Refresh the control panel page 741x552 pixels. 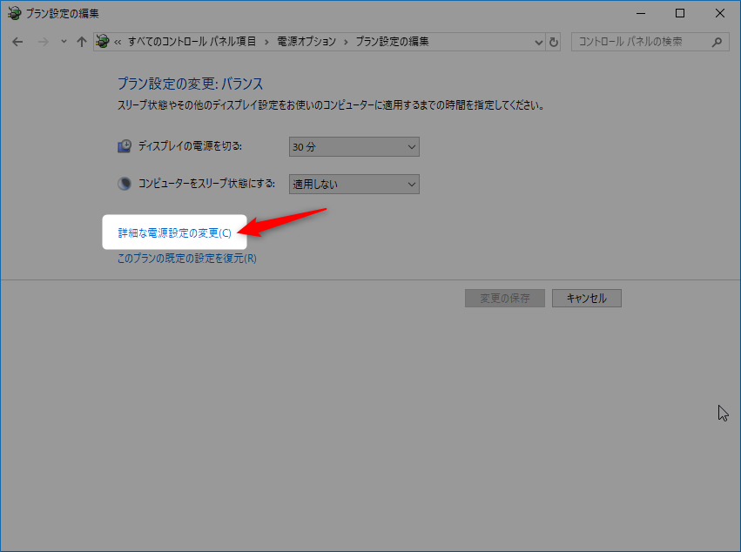(x=554, y=42)
